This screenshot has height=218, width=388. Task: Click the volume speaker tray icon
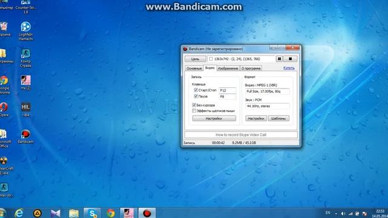pyautogui.click(x=343, y=213)
